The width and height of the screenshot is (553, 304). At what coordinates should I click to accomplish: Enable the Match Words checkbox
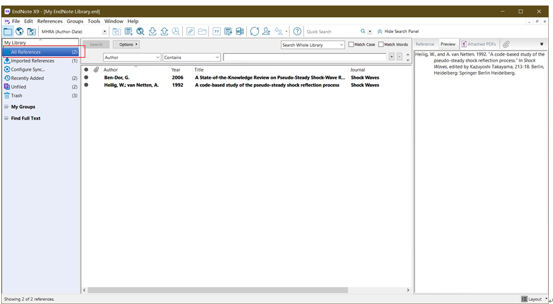(381, 45)
